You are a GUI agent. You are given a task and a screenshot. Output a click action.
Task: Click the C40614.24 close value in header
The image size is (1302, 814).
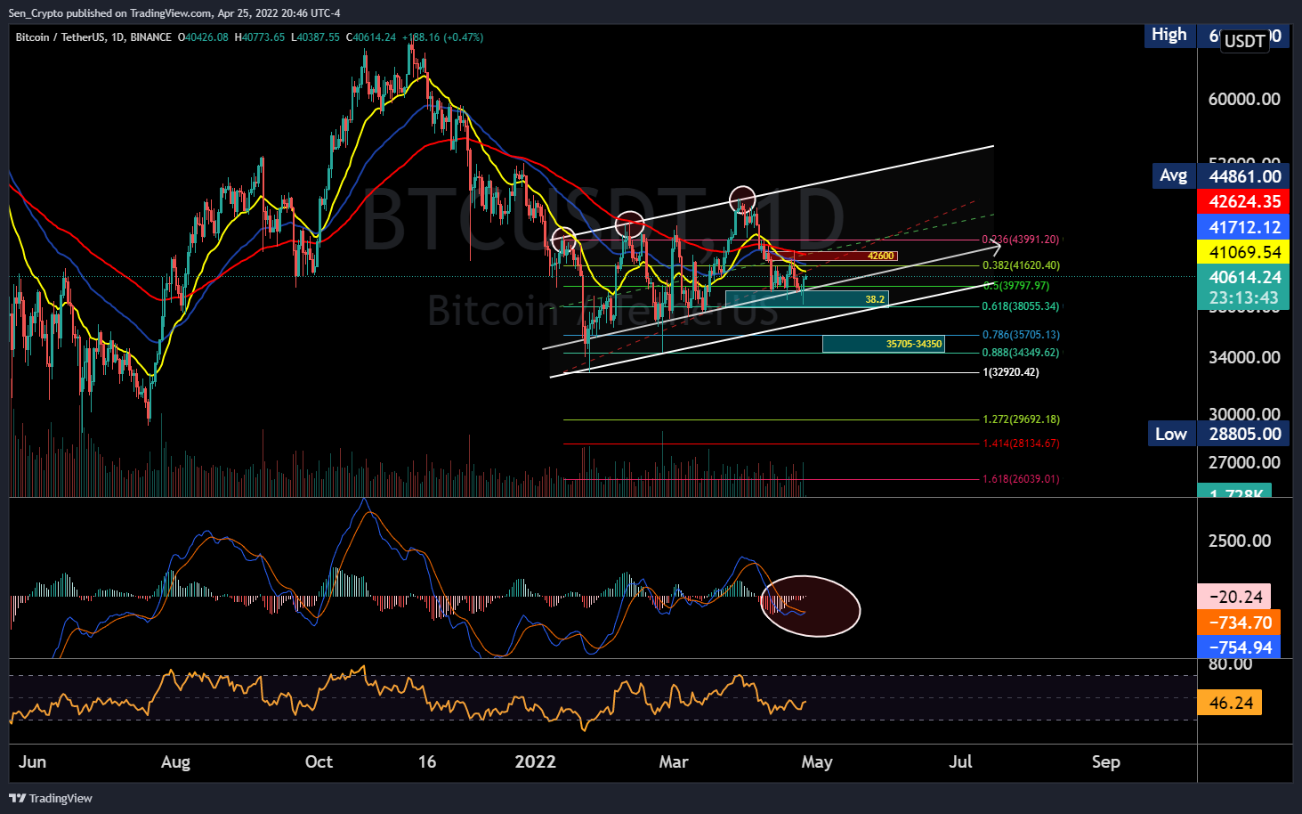tap(371, 37)
